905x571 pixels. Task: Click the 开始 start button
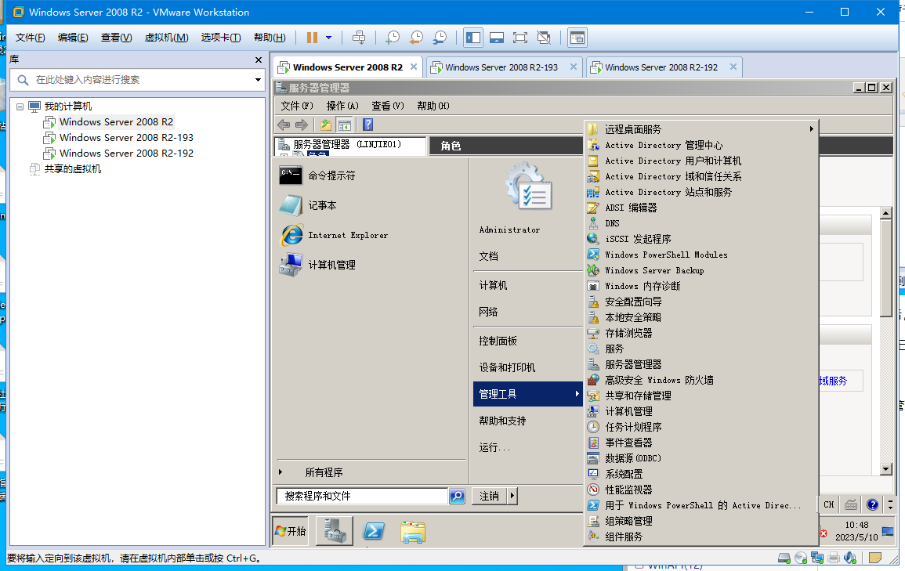[x=291, y=530]
